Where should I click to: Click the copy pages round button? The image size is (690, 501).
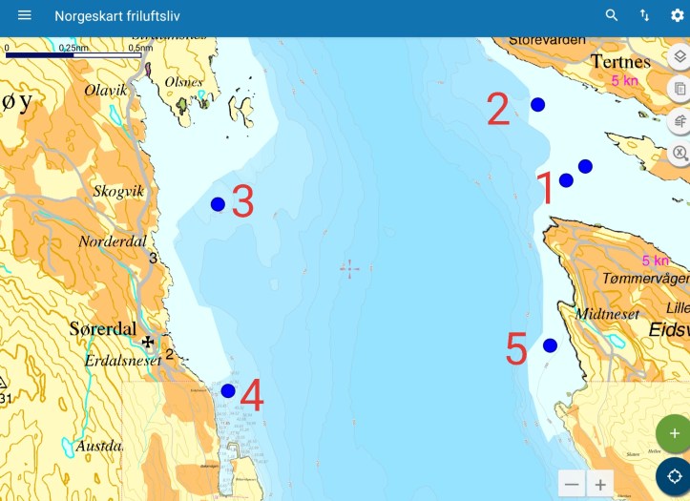click(679, 89)
